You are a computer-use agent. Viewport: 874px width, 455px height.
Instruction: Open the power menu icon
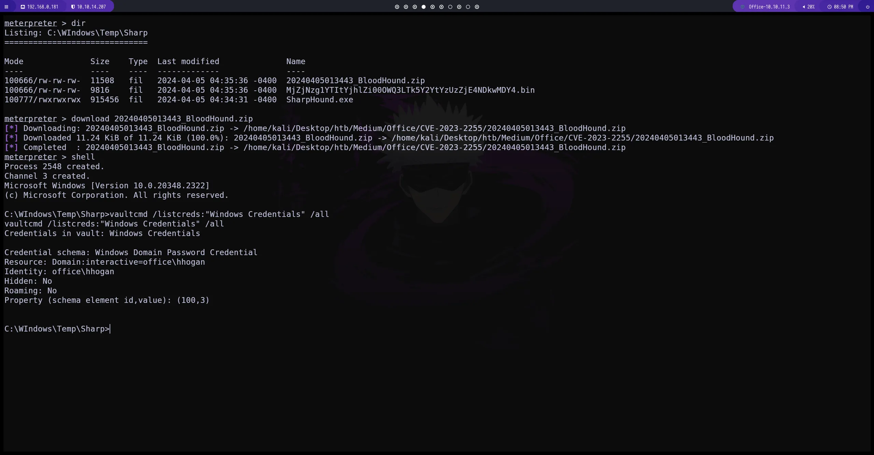[x=868, y=7]
